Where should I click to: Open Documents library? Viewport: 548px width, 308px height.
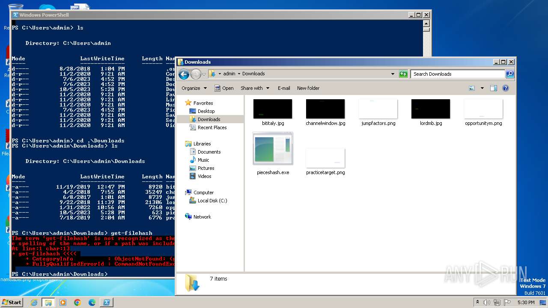[x=209, y=152]
